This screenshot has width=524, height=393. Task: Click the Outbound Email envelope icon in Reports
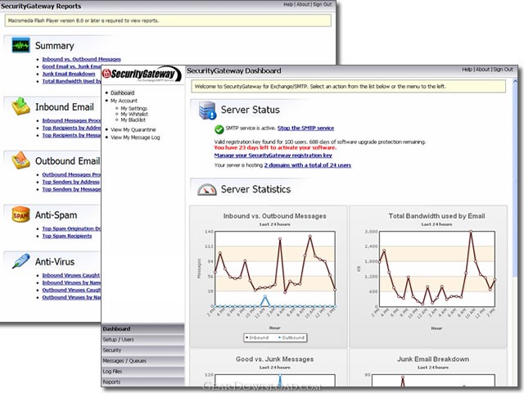20,160
